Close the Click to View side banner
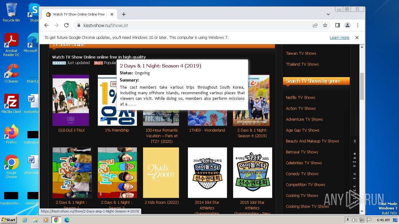This screenshot has height=224, width=399. click(355, 141)
